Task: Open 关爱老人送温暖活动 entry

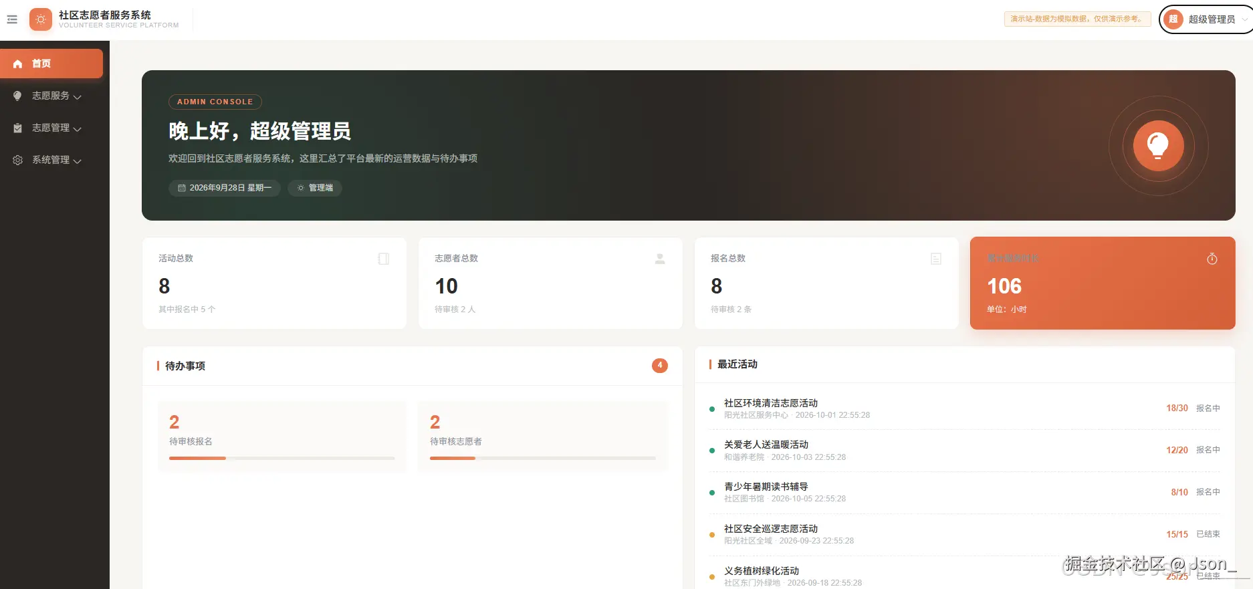Action: [965, 451]
